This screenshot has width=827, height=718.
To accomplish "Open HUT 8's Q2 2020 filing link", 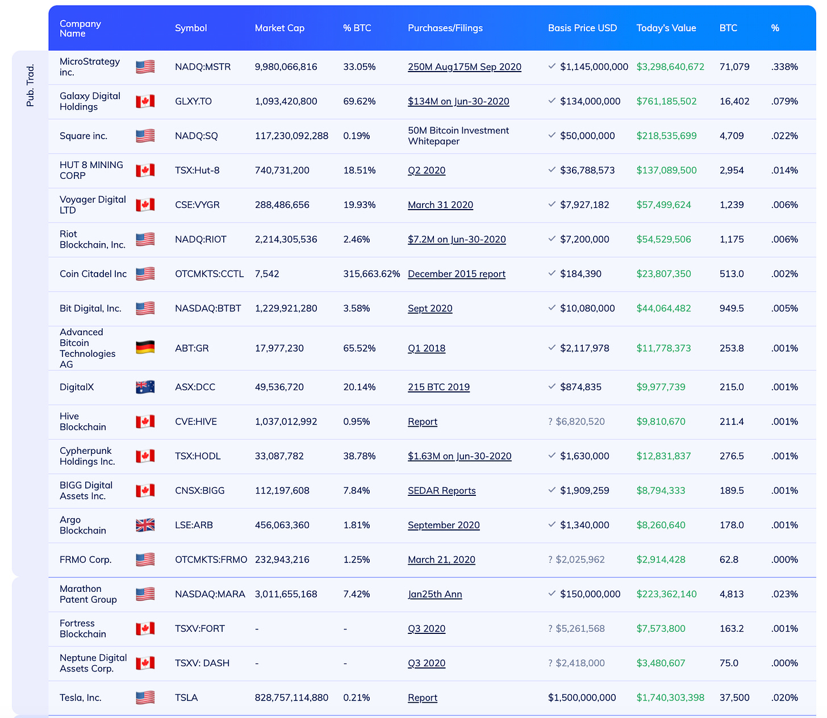I will click(427, 170).
